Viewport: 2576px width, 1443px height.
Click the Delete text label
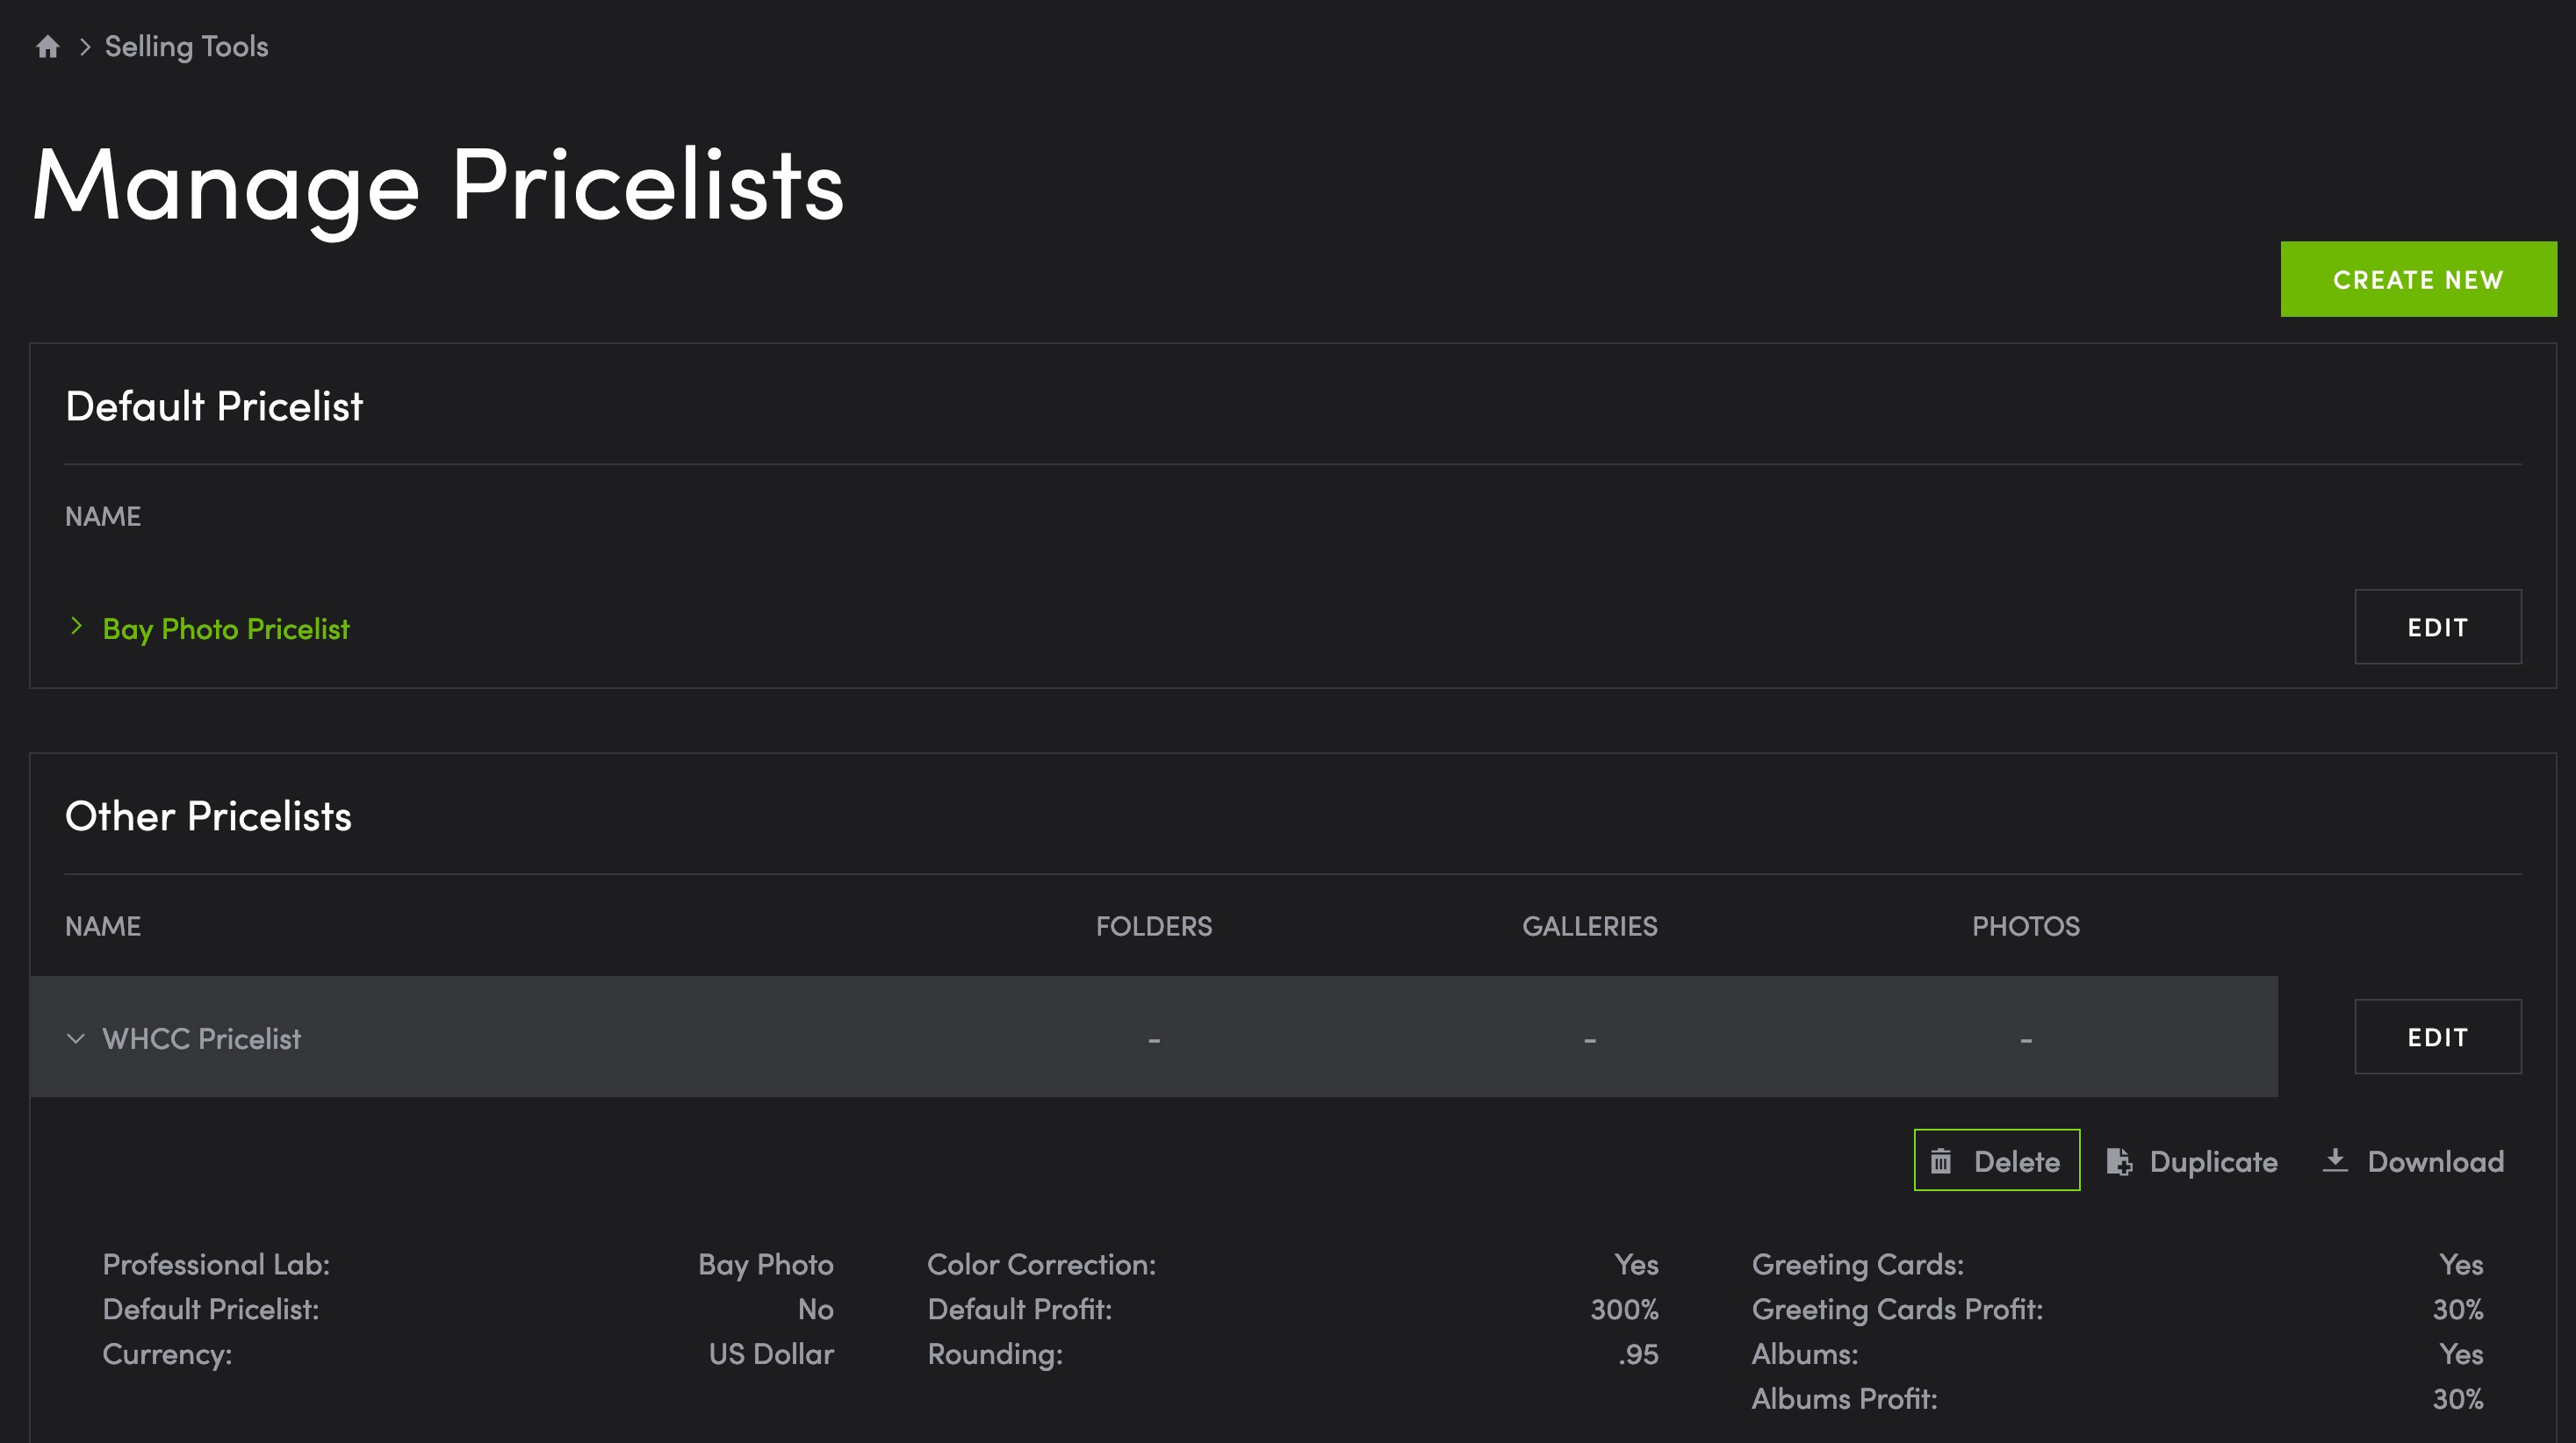coord(2016,1162)
